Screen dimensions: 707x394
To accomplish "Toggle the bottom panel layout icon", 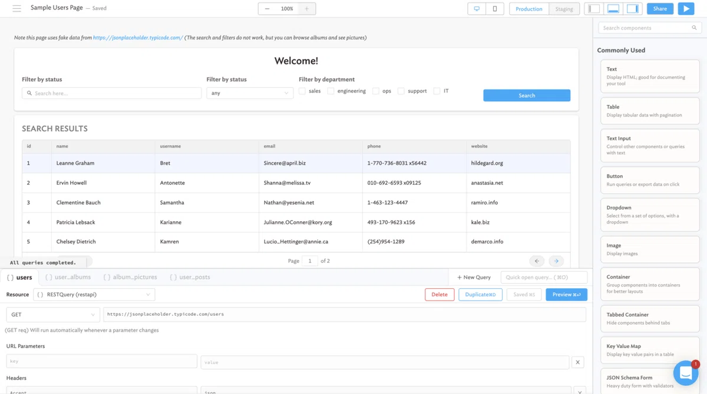I will point(613,9).
